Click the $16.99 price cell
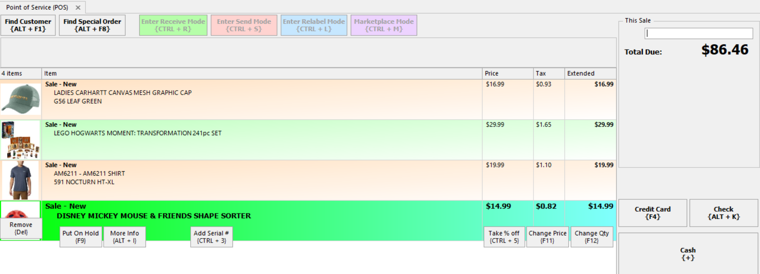 [495, 84]
